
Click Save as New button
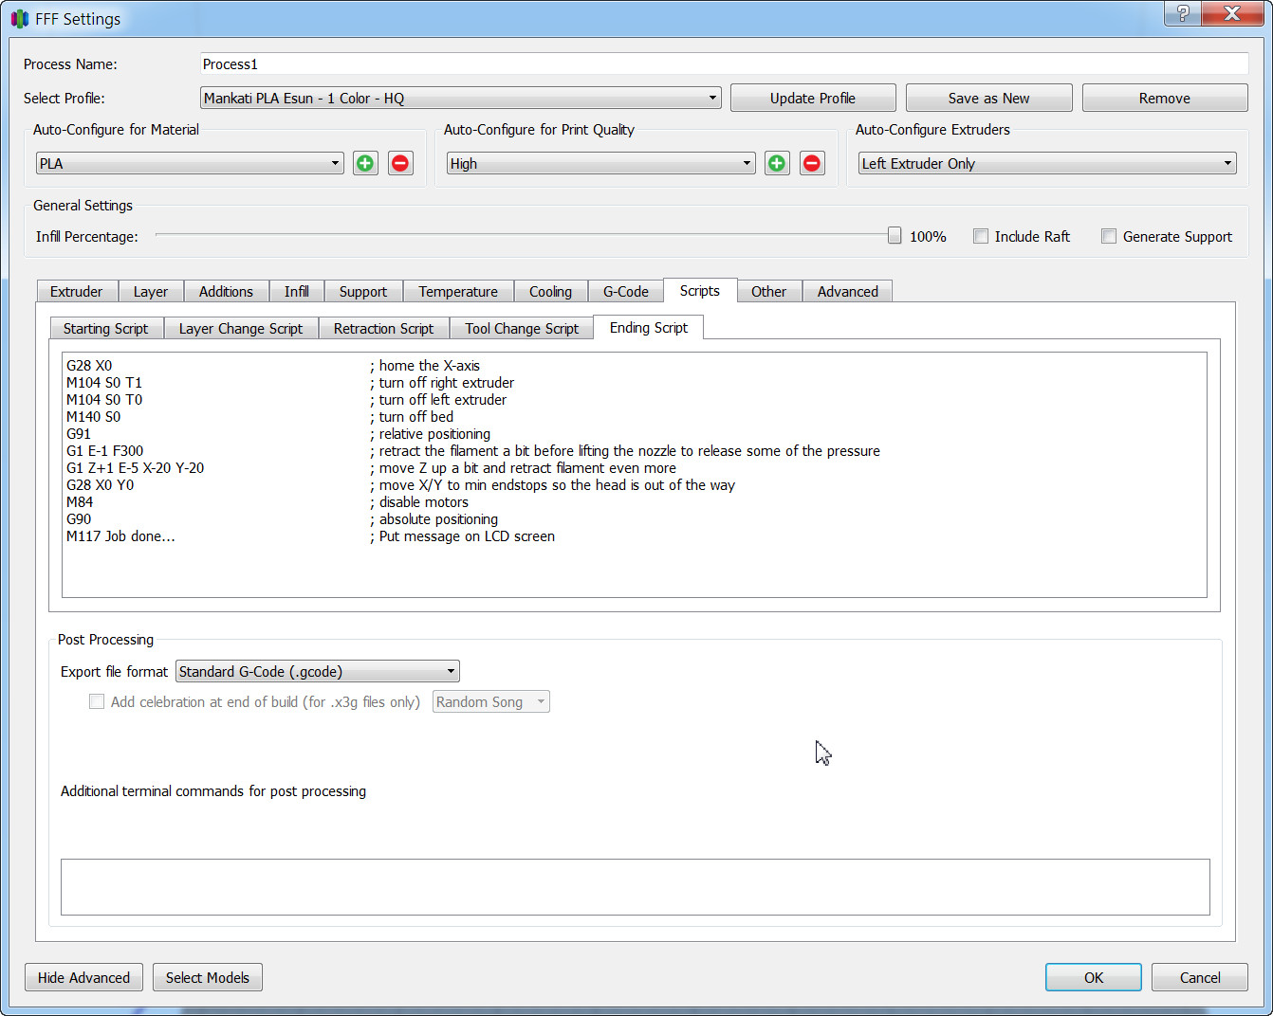coord(988,98)
